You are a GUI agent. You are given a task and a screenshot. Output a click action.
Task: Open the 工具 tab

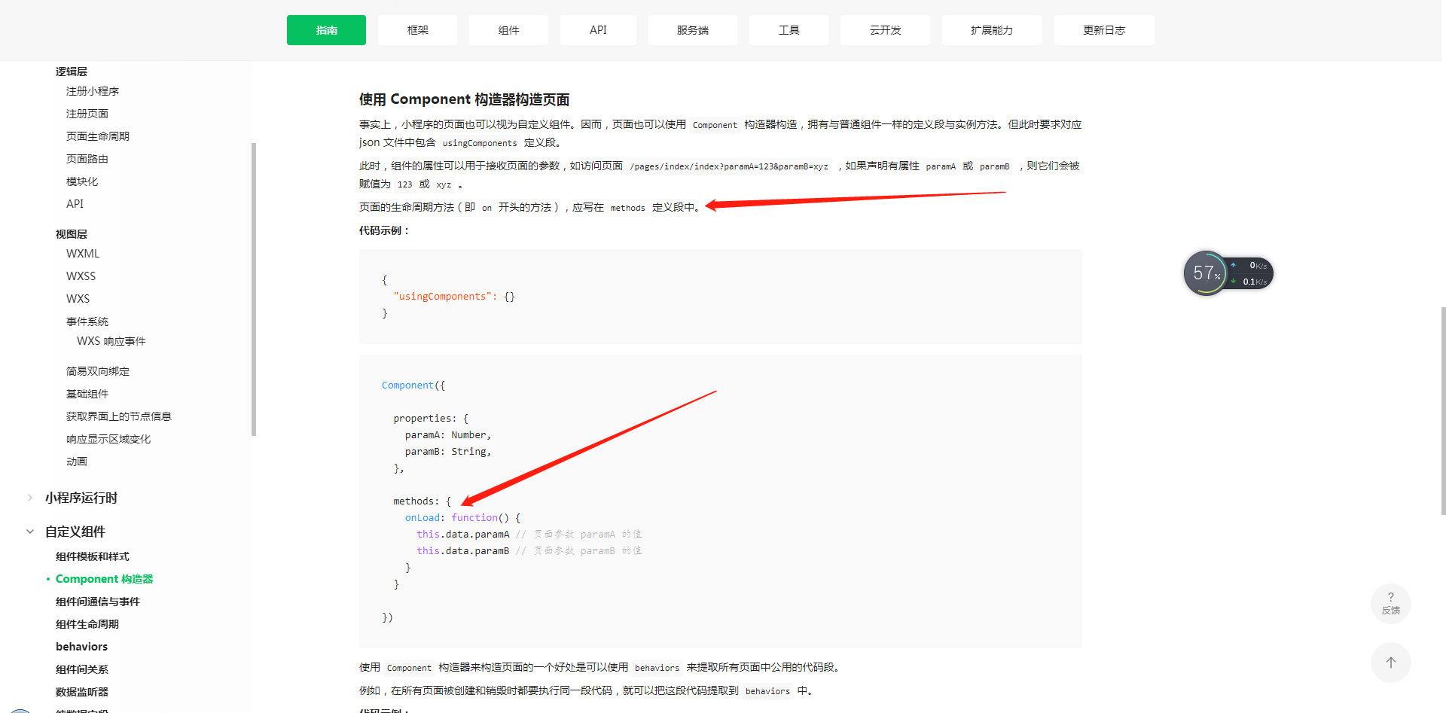click(789, 30)
